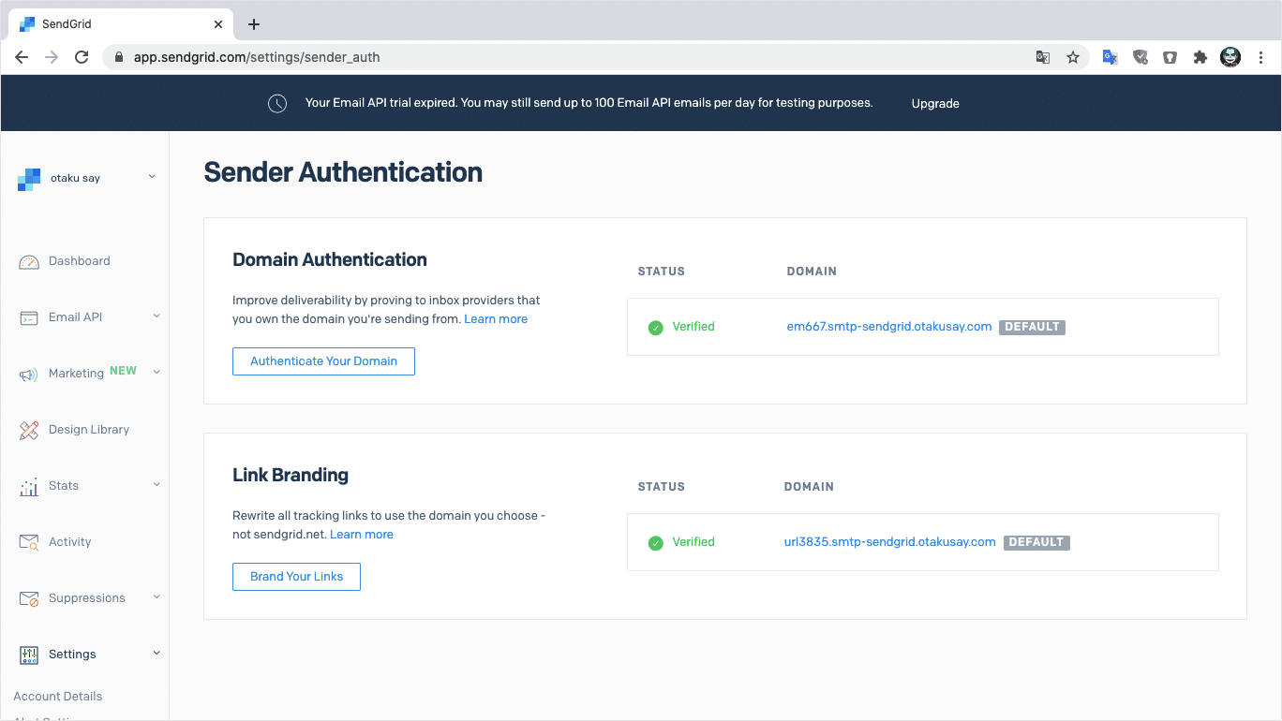1282x721 pixels.
Task: Click the Suppressions blocked-mail icon
Action: click(29, 598)
